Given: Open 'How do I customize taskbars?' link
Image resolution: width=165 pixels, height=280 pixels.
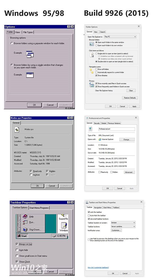Looking at the screenshot, I should point(98,268).
